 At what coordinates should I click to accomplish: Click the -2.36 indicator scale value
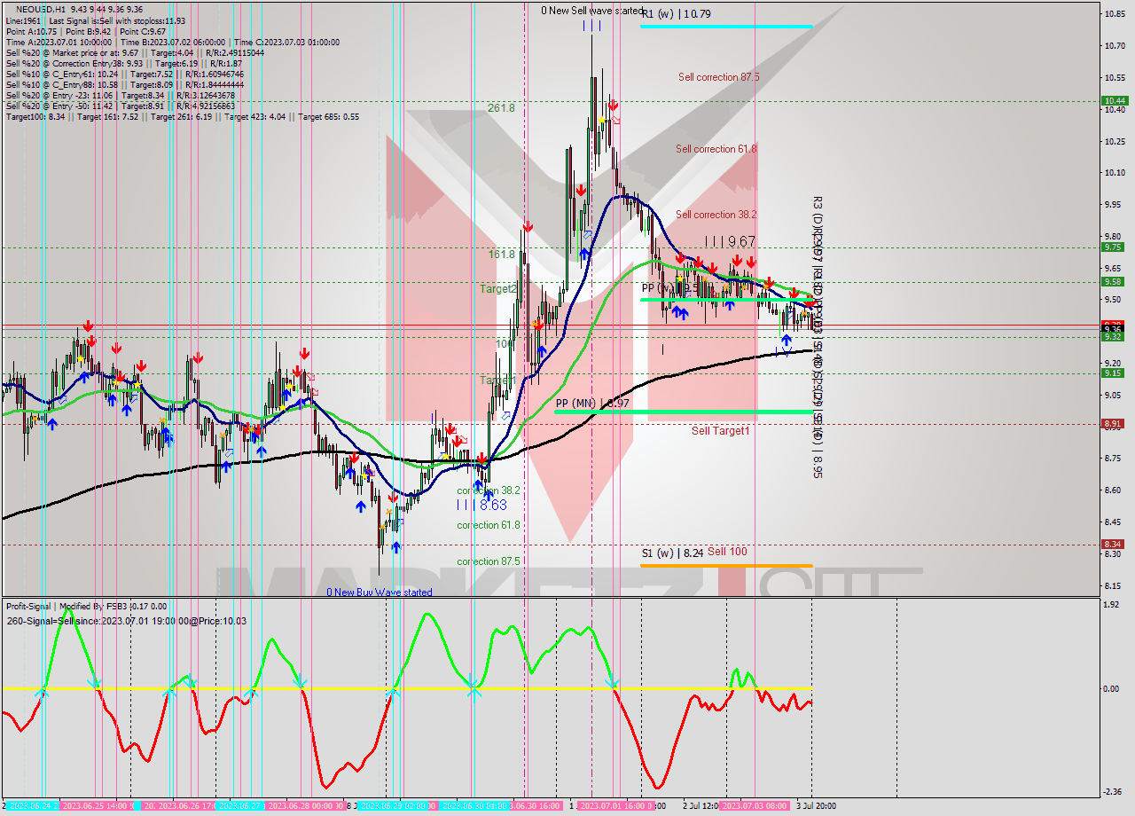pyautogui.click(x=1112, y=791)
